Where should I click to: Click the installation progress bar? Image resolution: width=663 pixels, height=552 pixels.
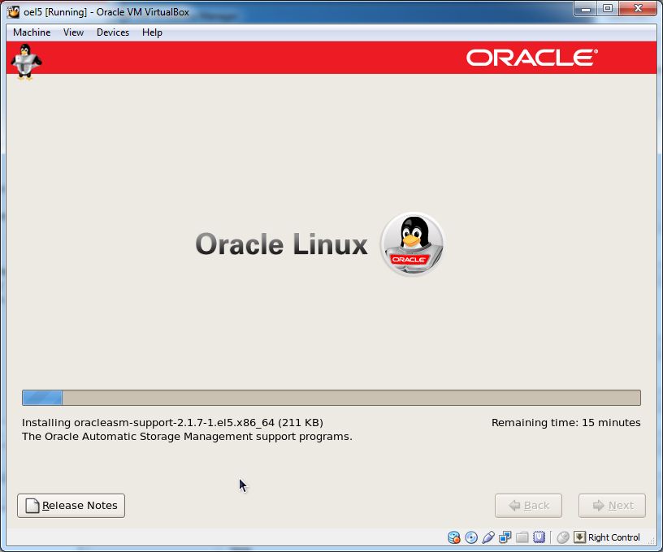331,398
